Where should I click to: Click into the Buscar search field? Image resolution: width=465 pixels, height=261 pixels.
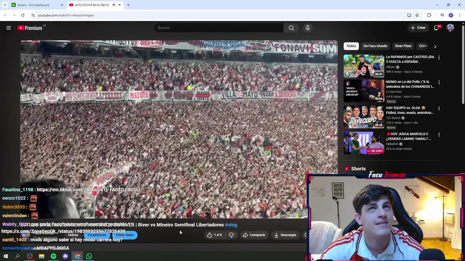219,28
